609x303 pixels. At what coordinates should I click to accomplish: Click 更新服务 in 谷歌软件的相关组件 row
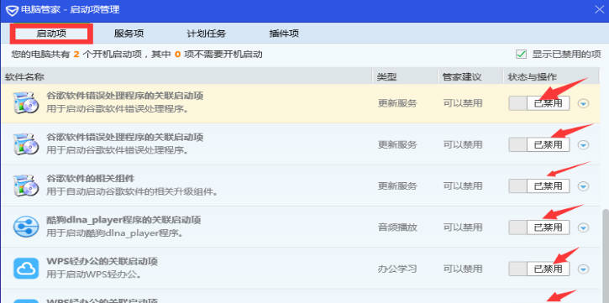tap(397, 186)
